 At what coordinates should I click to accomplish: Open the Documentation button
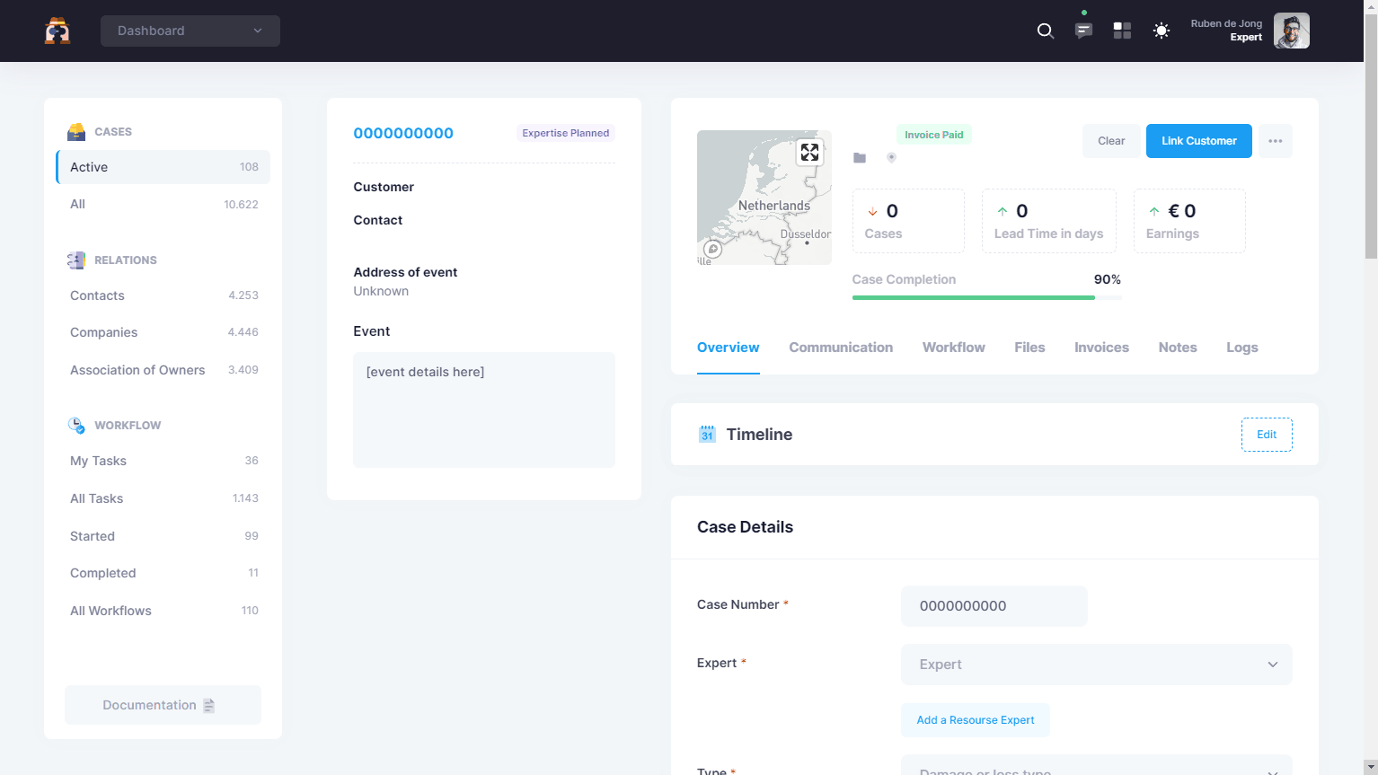(x=163, y=705)
